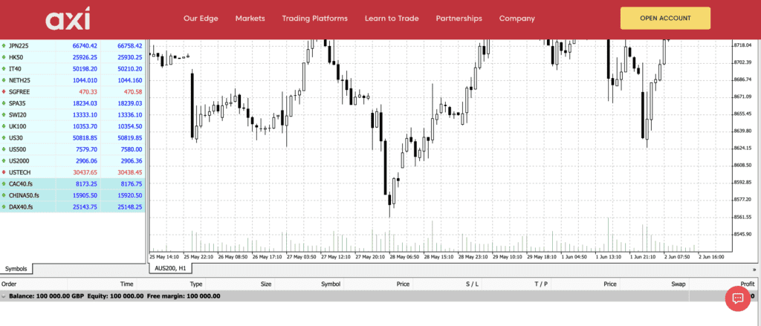Open the Trading Platforms menu
Screen dimensions: 761x326
click(314, 19)
